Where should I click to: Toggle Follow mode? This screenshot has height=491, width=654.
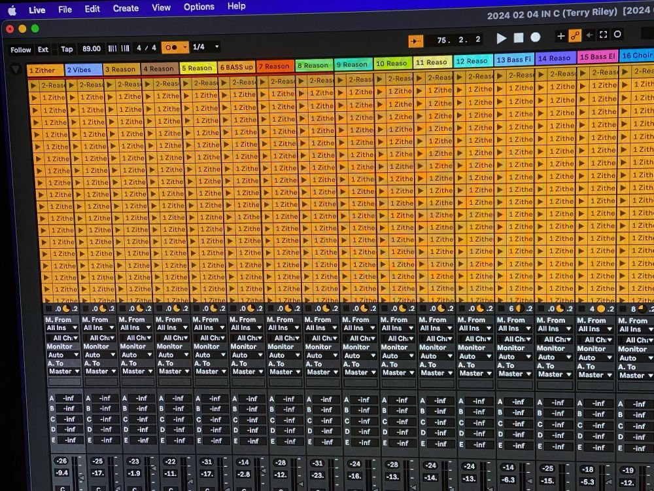20,49
